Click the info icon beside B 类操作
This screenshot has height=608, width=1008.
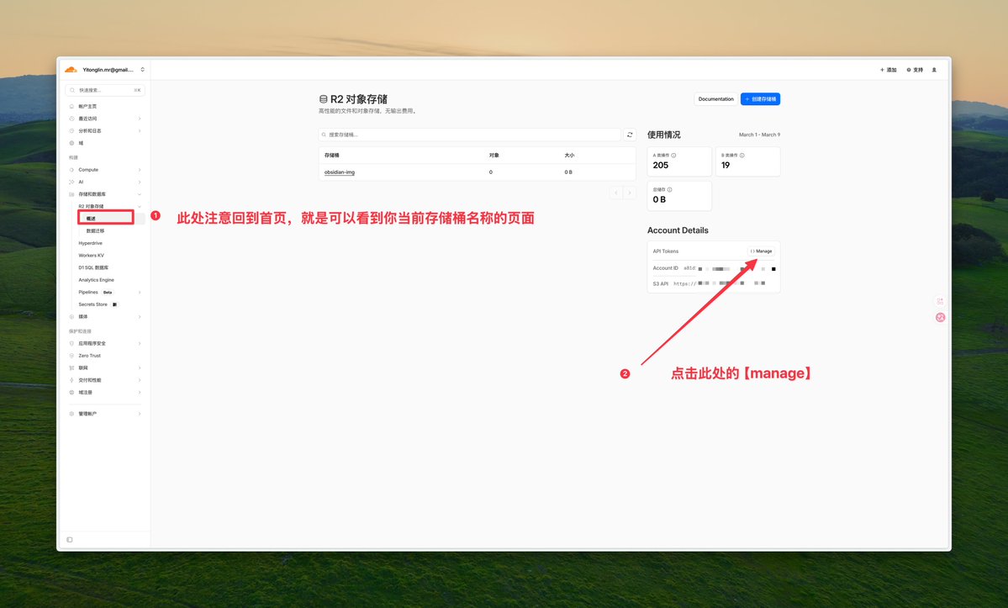coord(741,155)
